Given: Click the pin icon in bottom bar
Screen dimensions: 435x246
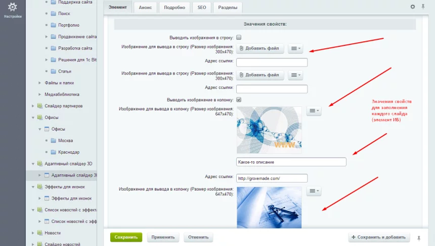Looking at the screenshot, I should pos(418,237).
